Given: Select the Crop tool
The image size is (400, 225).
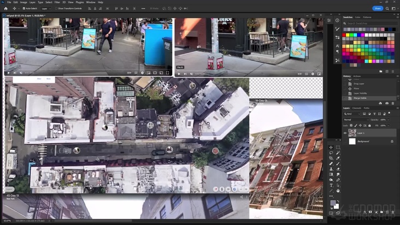Looking at the screenshot, I should tap(331, 158).
